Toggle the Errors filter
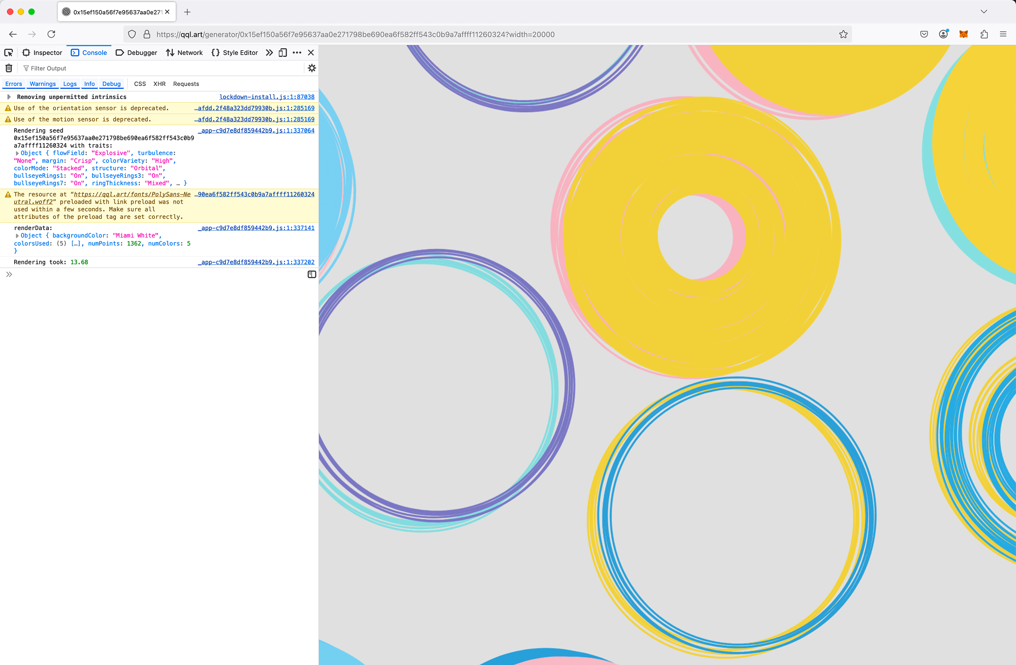Screen dimensions: 1016x665 14,84
